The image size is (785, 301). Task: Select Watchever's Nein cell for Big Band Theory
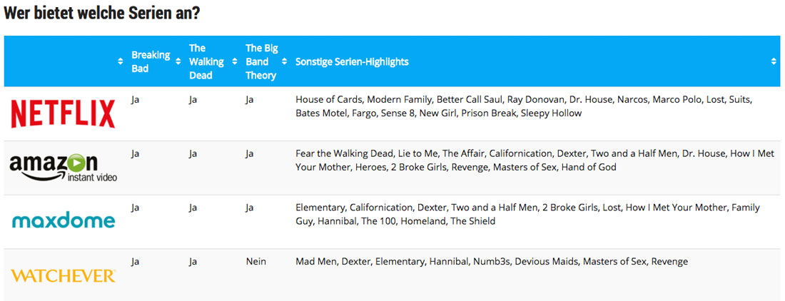255,262
